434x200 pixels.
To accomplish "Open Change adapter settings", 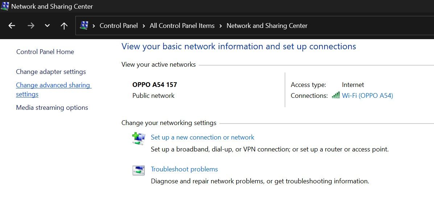I will click(51, 72).
